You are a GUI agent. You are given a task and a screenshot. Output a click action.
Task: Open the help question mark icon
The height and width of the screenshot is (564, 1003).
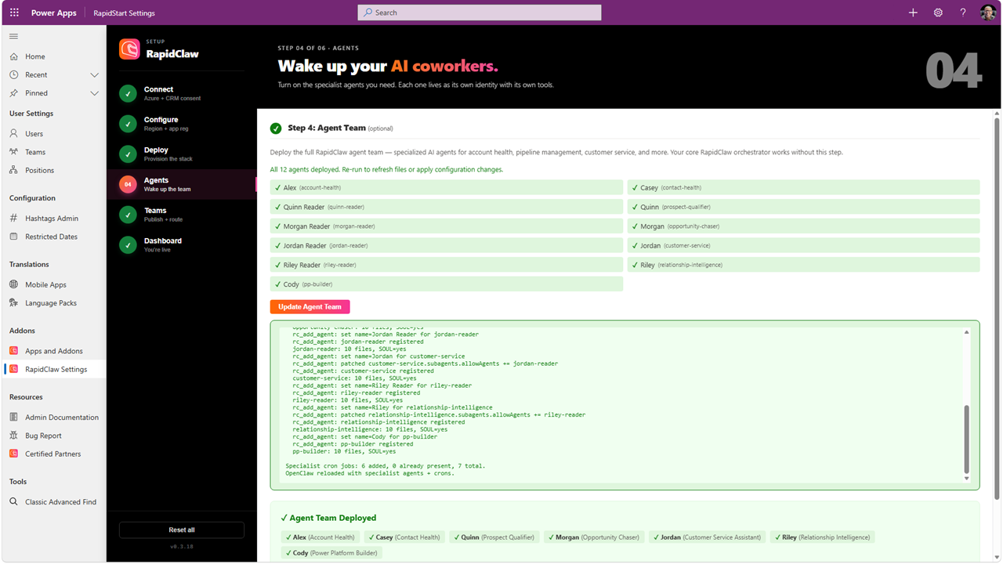pyautogui.click(x=963, y=13)
